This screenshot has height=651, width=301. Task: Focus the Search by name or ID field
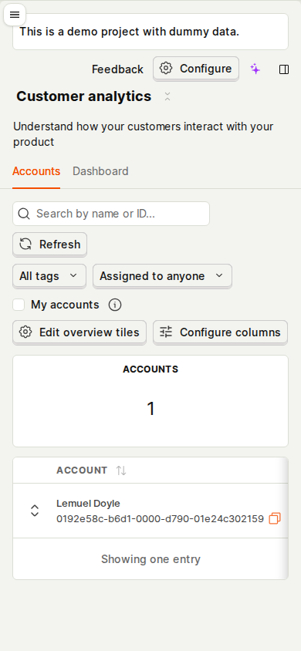click(x=111, y=214)
